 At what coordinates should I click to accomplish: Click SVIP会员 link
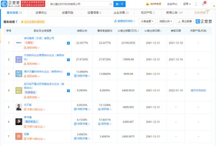tap(156, 4)
